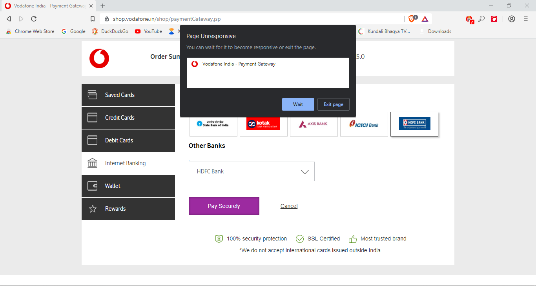Click the Most trusted brand thumbs-up icon

click(x=353, y=239)
